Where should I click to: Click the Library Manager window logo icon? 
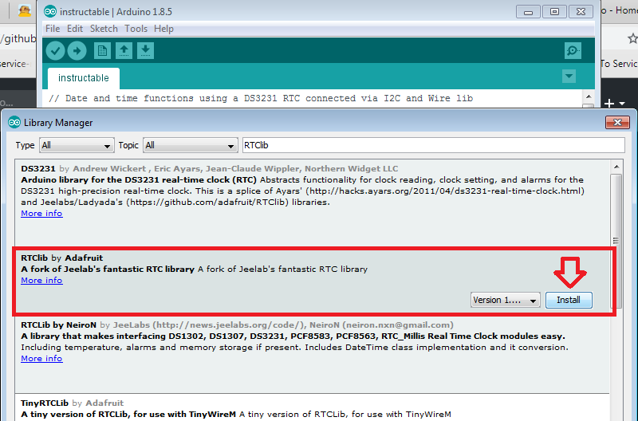click(14, 123)
